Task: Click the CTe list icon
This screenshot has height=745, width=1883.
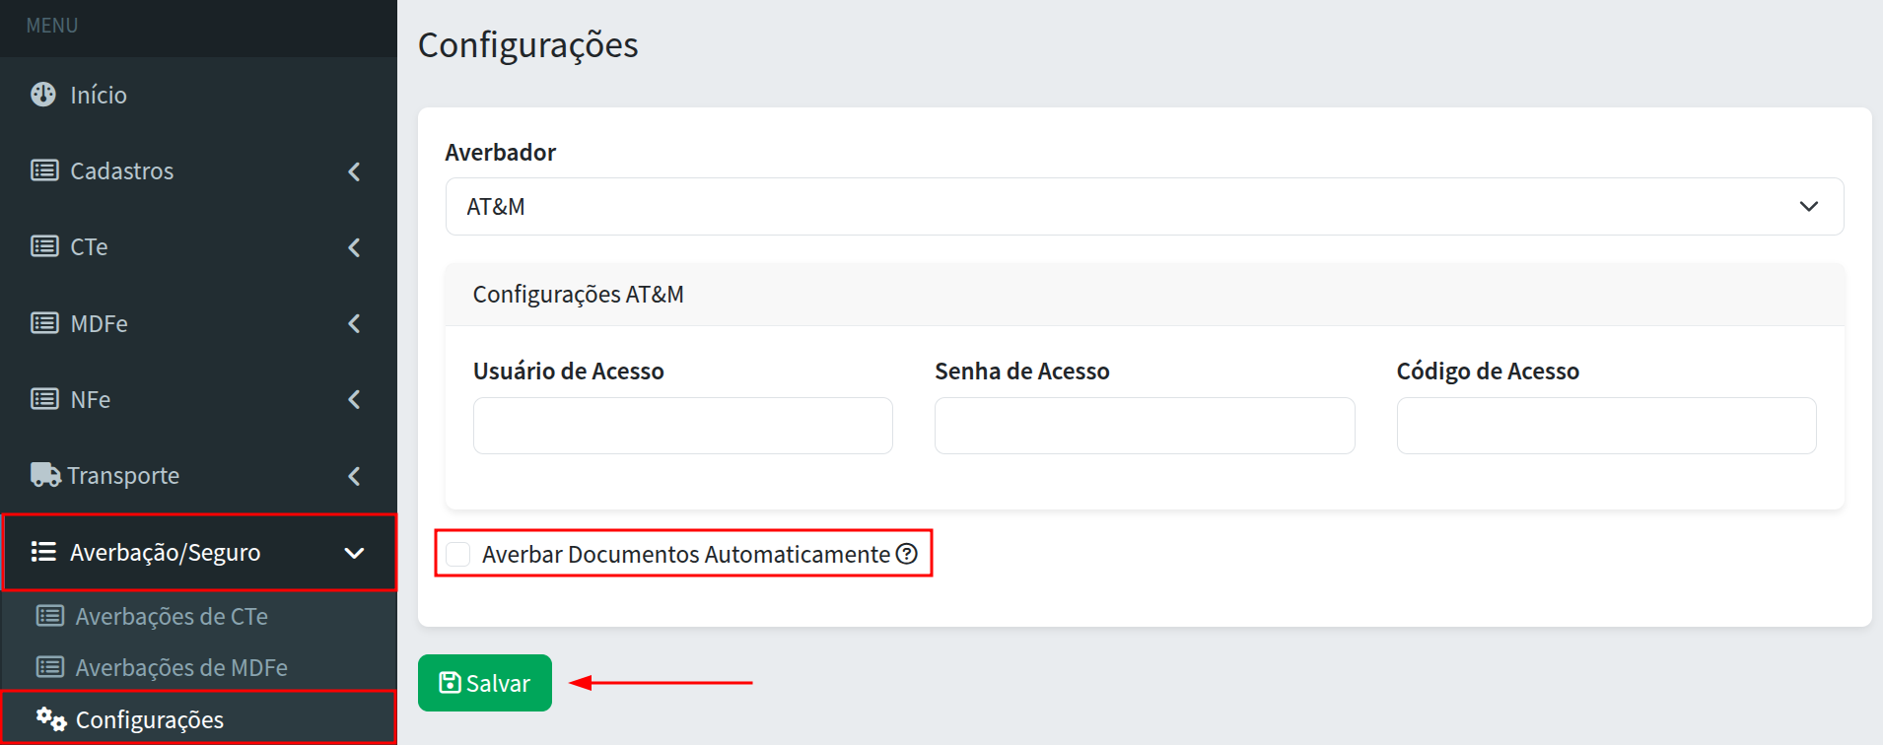Action: tap(44, 246)
